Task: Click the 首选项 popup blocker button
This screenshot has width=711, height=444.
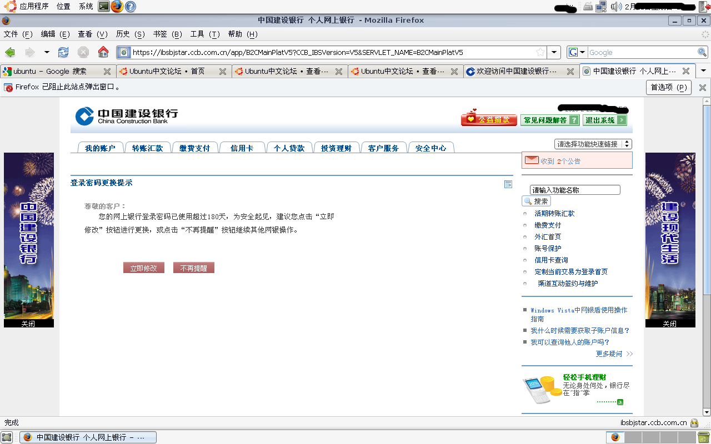Action: pyautogui.click(x=668, y=87)
